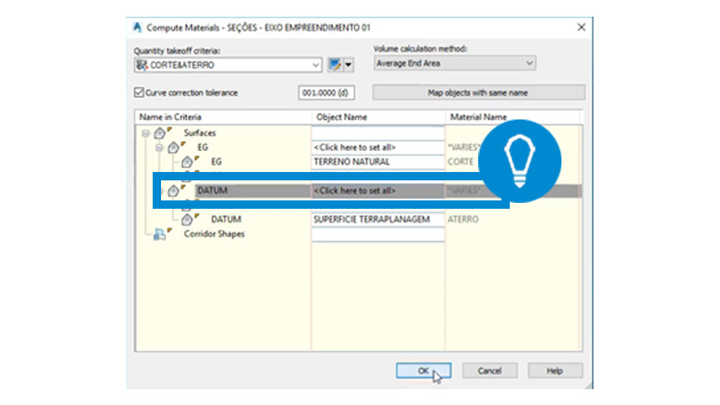Click the AutoCAD logo in the title bar
This screenshot has width=720, height=405.
point(138,27)
